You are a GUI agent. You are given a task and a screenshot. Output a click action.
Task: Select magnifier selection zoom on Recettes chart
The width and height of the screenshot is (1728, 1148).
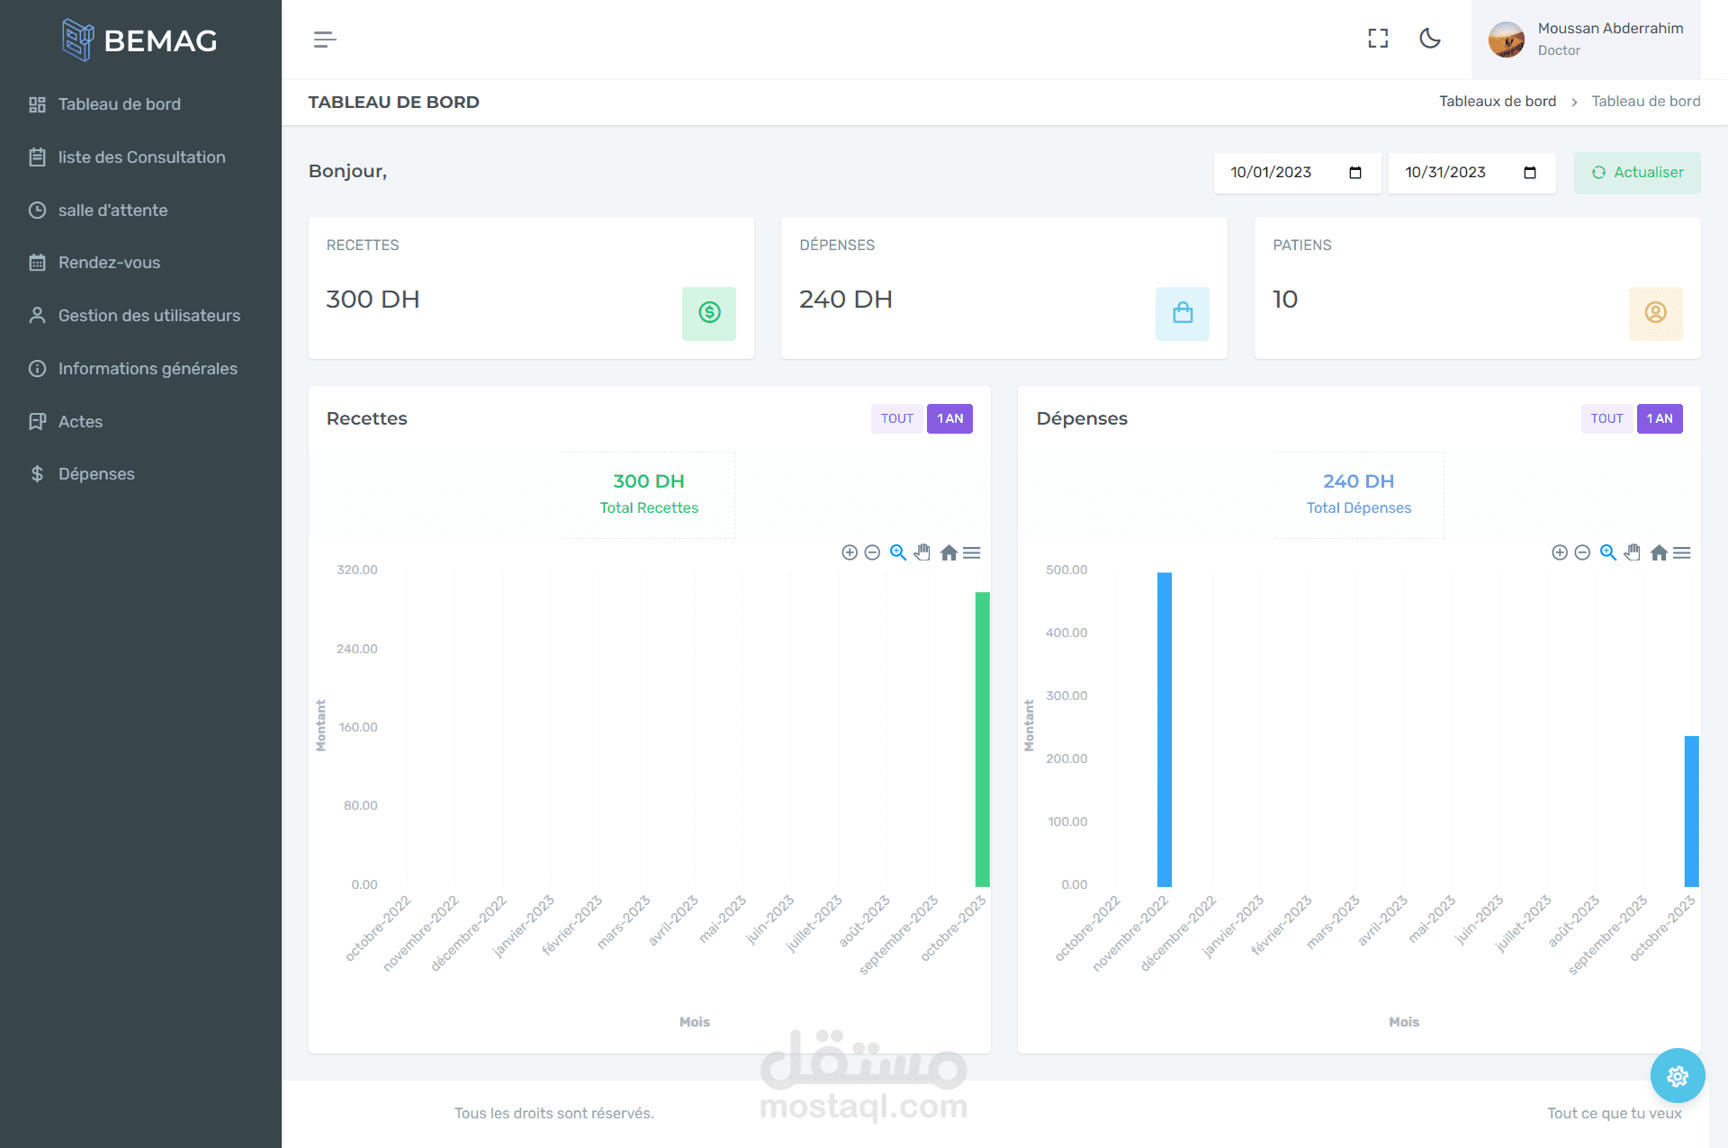tap(898, 552)
